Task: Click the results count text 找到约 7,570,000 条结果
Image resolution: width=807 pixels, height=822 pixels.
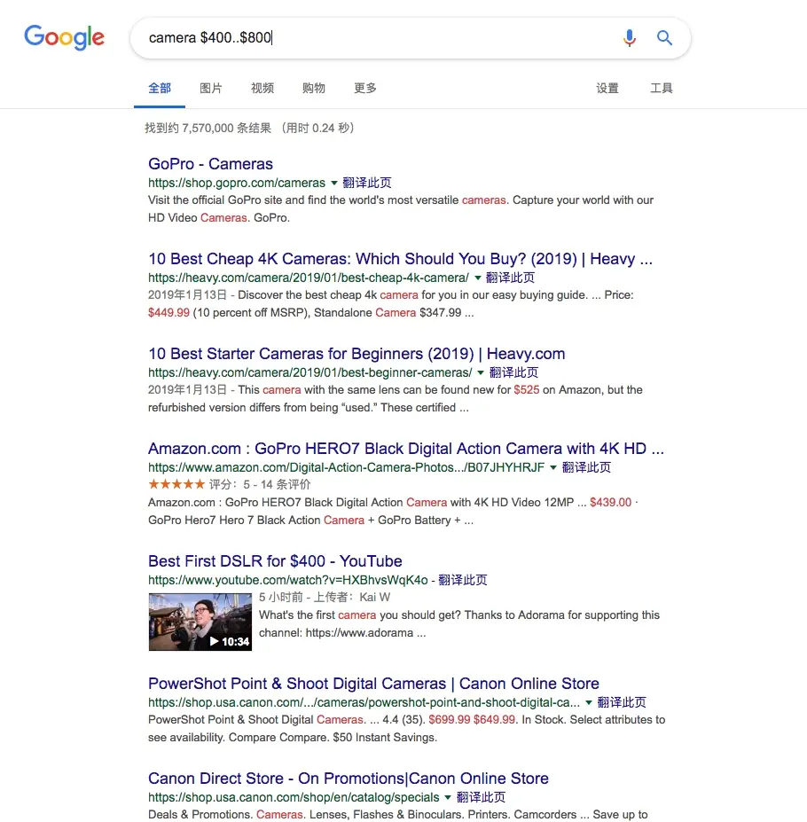Action: (x=208, y=128)
